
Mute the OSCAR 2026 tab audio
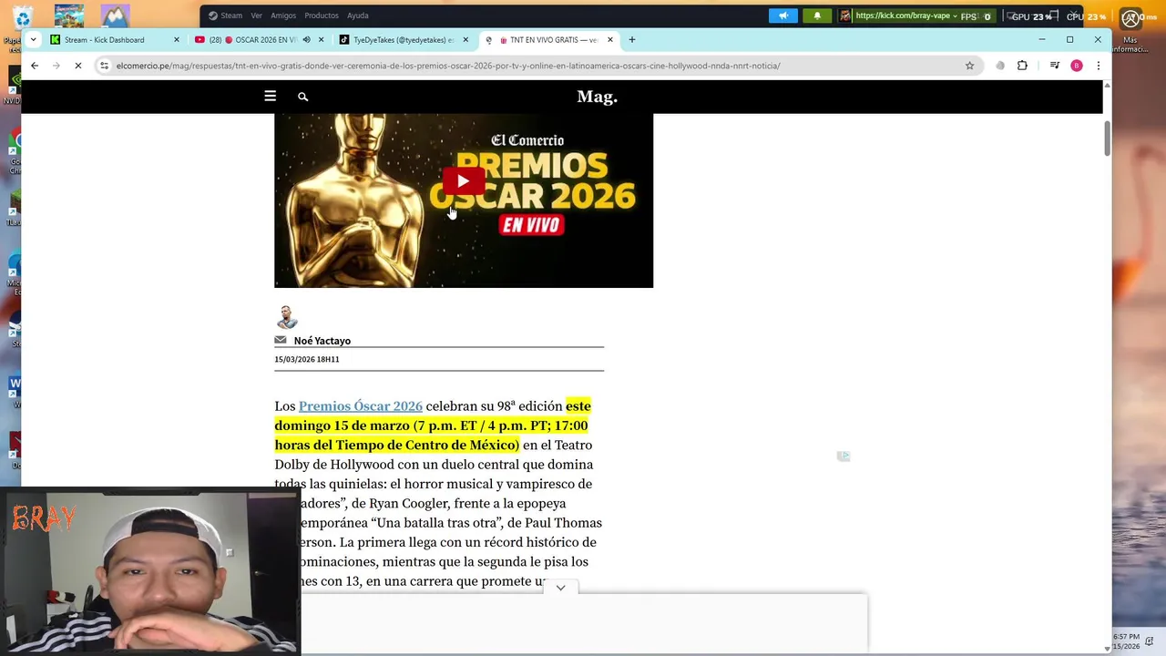tap(306, 40)
